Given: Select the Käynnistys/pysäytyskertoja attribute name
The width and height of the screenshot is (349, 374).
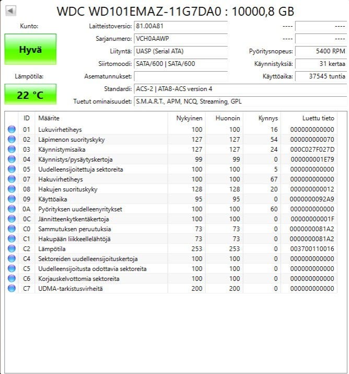Looking at the screenshot, I should [x=75, y=160].
